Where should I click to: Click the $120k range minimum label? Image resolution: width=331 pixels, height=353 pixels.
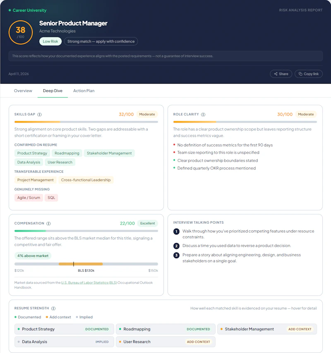19,271
